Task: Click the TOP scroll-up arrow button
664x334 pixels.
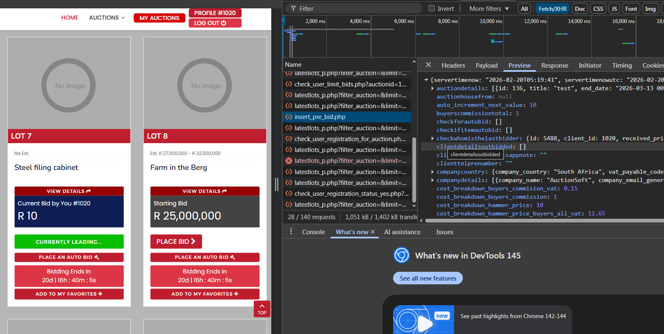Action: click(x=262, y=309)
